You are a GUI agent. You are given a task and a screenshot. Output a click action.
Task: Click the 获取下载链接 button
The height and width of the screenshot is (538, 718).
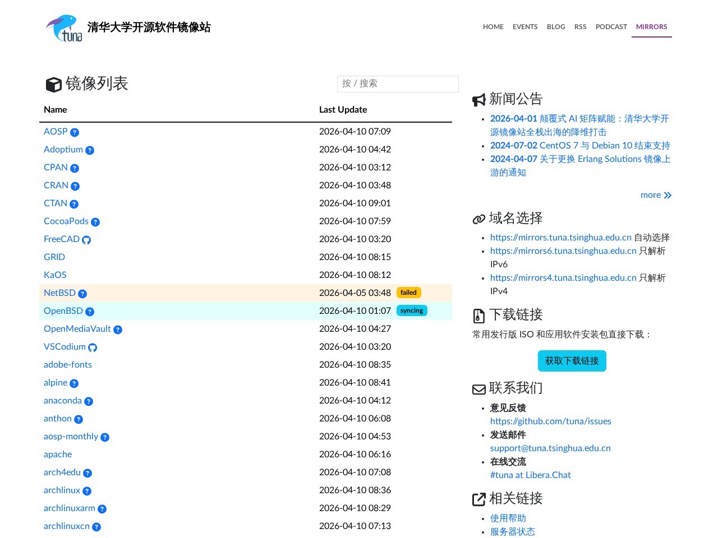pos(572,361)
